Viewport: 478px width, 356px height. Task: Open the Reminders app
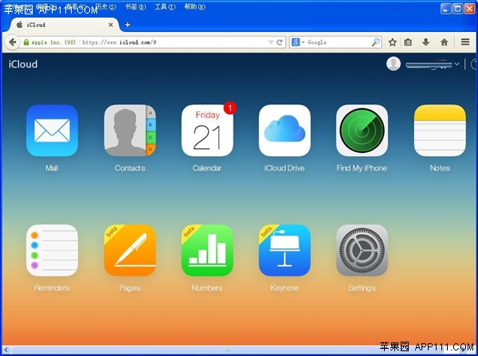pos(52,250)
